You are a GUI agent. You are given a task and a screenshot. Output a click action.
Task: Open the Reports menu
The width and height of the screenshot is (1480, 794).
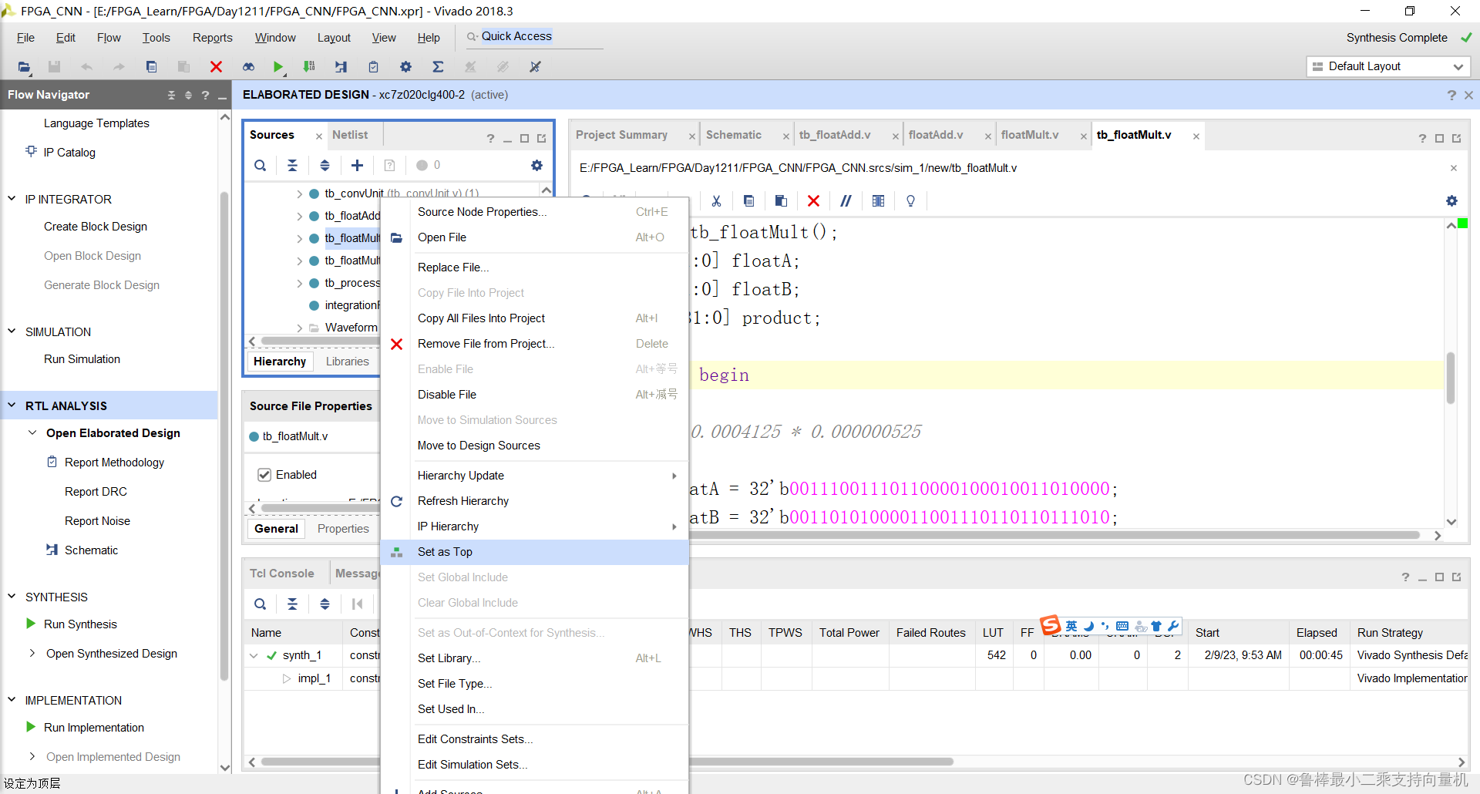(x=212, y=38)
